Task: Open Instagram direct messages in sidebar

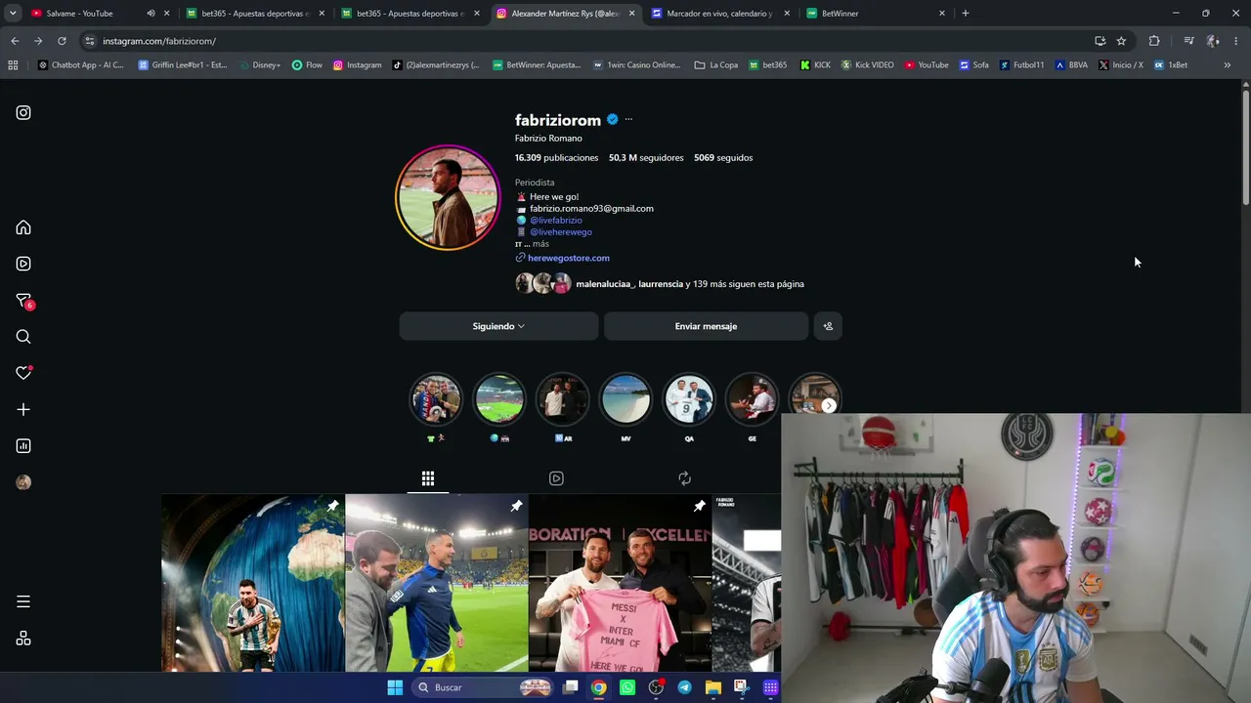Action: tap(23, 301)
